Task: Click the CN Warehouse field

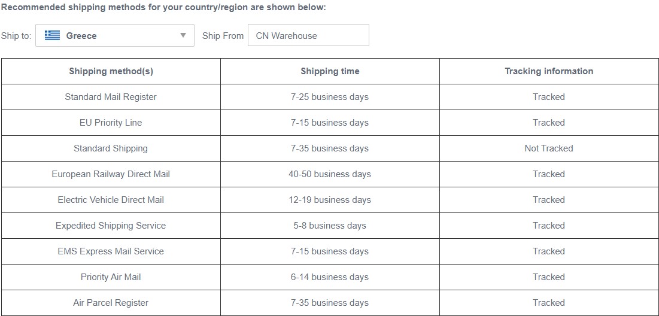Action: click(308, 35)
